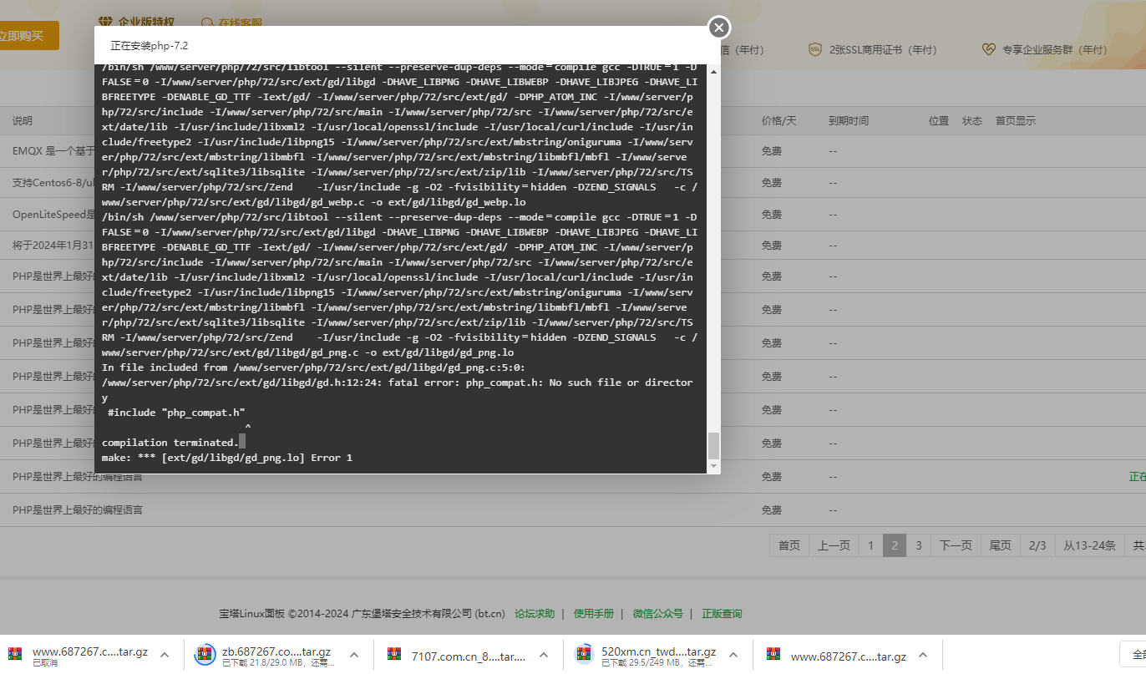
Task: Click the terminal log vertical scrollbar thumb
Action: pyautogui.click(x=713, y=447)
